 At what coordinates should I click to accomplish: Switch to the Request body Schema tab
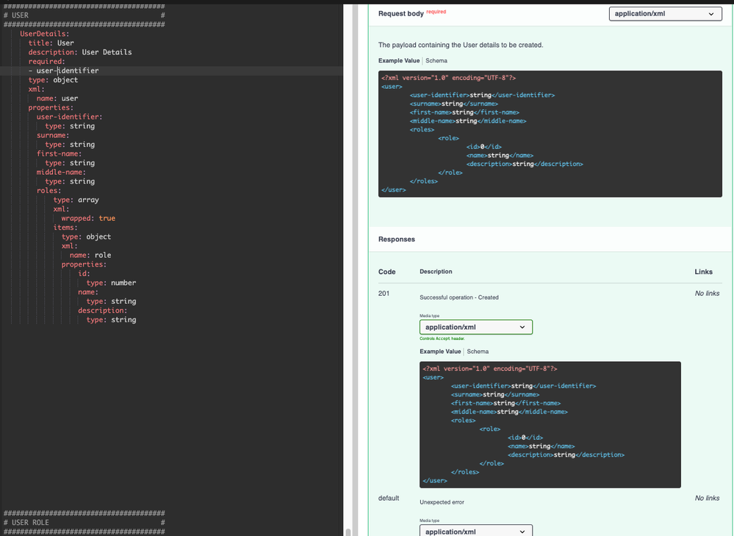point(436,61)
